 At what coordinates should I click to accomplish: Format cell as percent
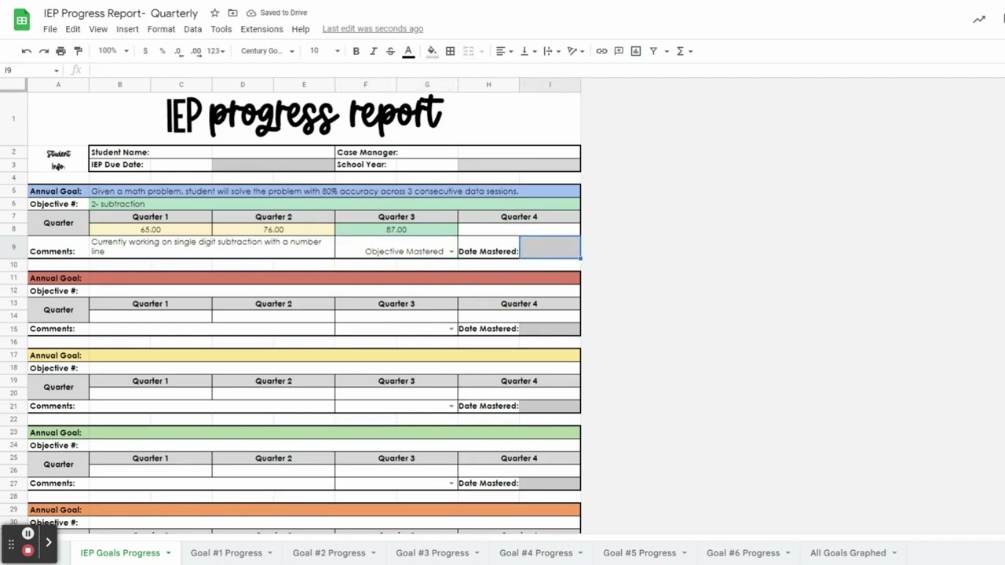pos(163,51)
